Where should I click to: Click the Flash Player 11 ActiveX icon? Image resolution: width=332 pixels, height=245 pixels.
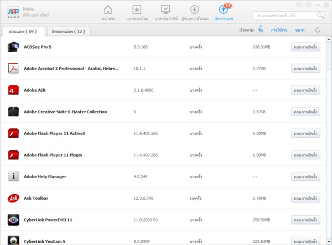coord(13,133)
